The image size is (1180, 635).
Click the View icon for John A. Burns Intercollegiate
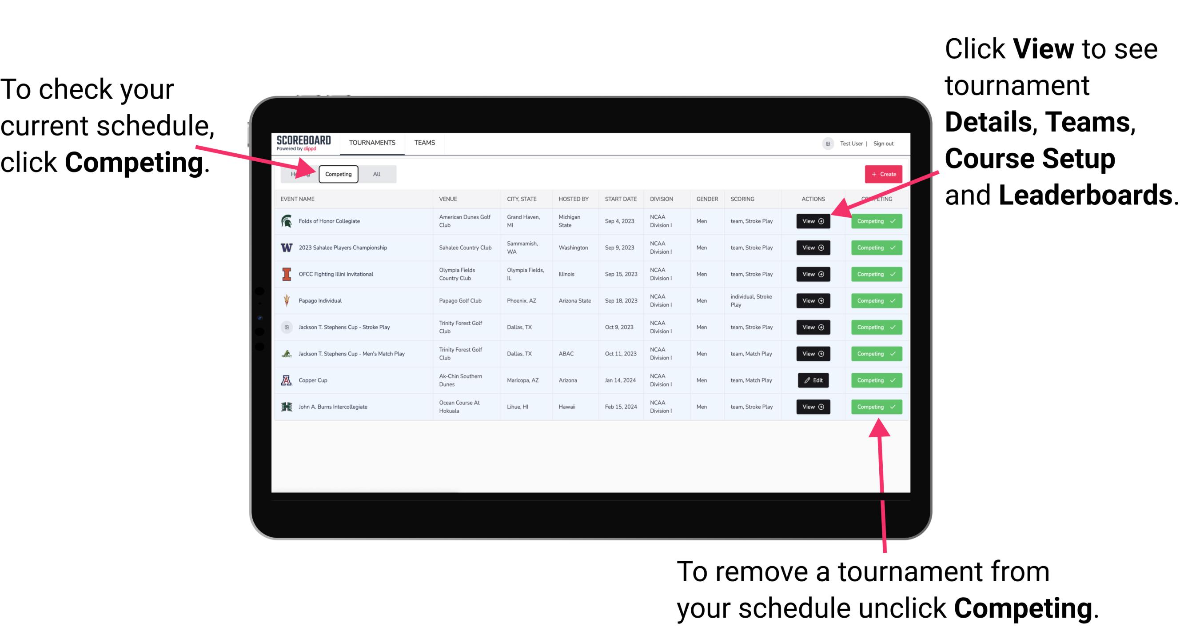pos(813,407)
